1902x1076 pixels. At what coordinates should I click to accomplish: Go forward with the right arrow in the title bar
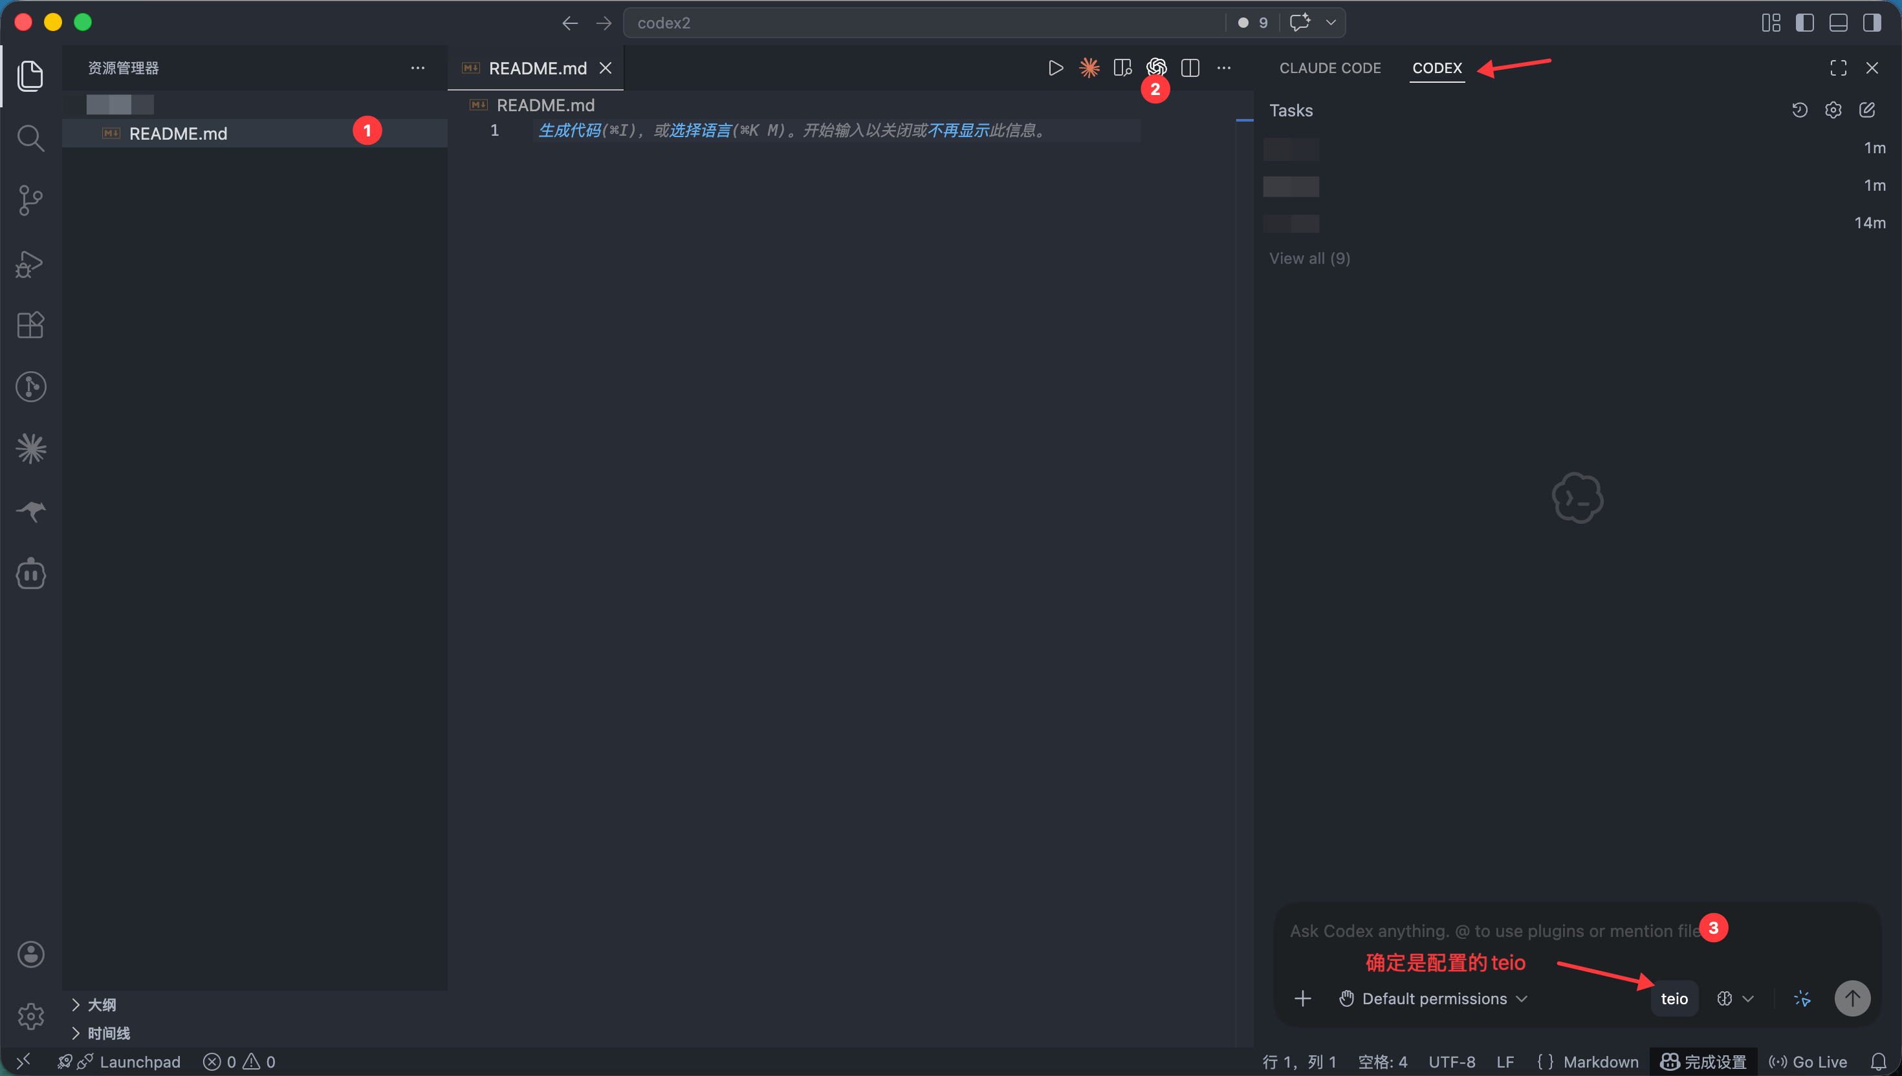pyautogui.click(x=604, y=23)
